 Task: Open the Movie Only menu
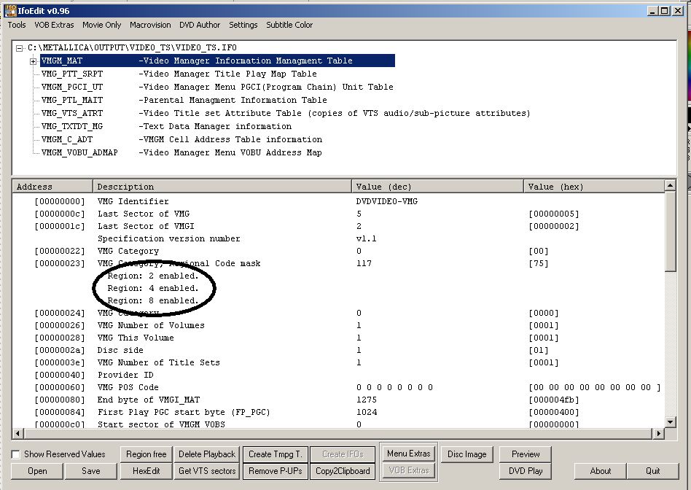click(x=102, y=25)
